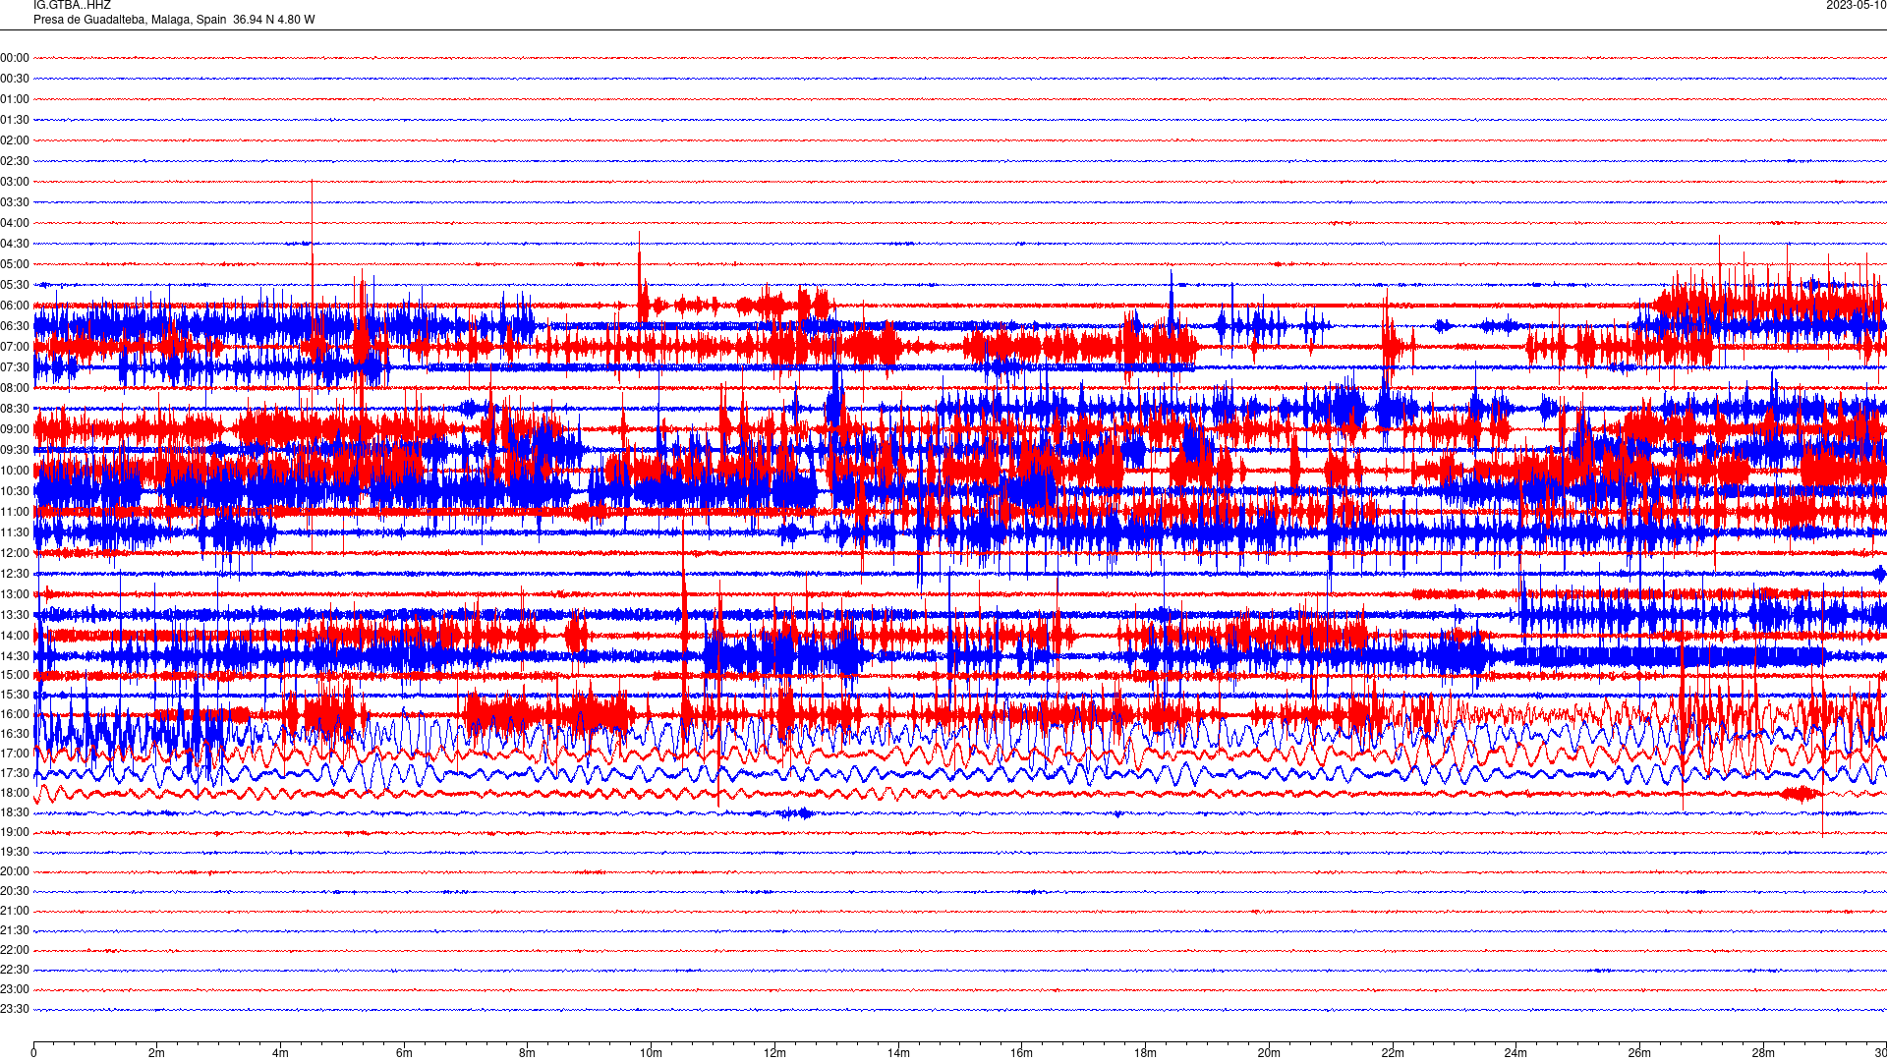Select the 11:30 time row label
Viewport: 1887px width, 1061px height.
(x=15, y=532)
